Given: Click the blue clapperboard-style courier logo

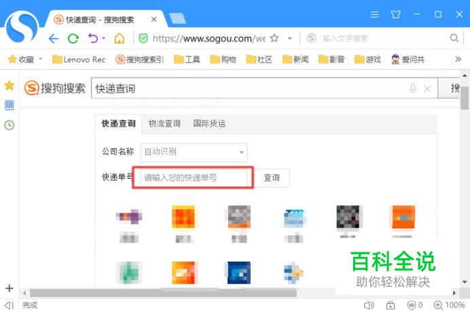Looking at the screenshot, I should tap(294, 218).
